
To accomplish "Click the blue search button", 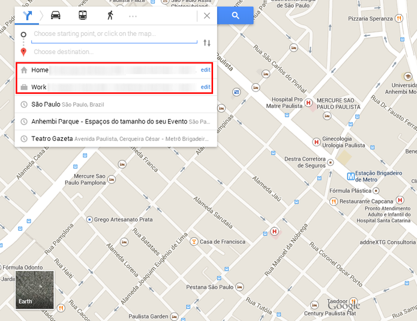I will (x=235, y=16).
